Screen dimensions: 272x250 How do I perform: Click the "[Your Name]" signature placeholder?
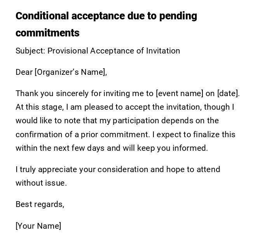38,226
